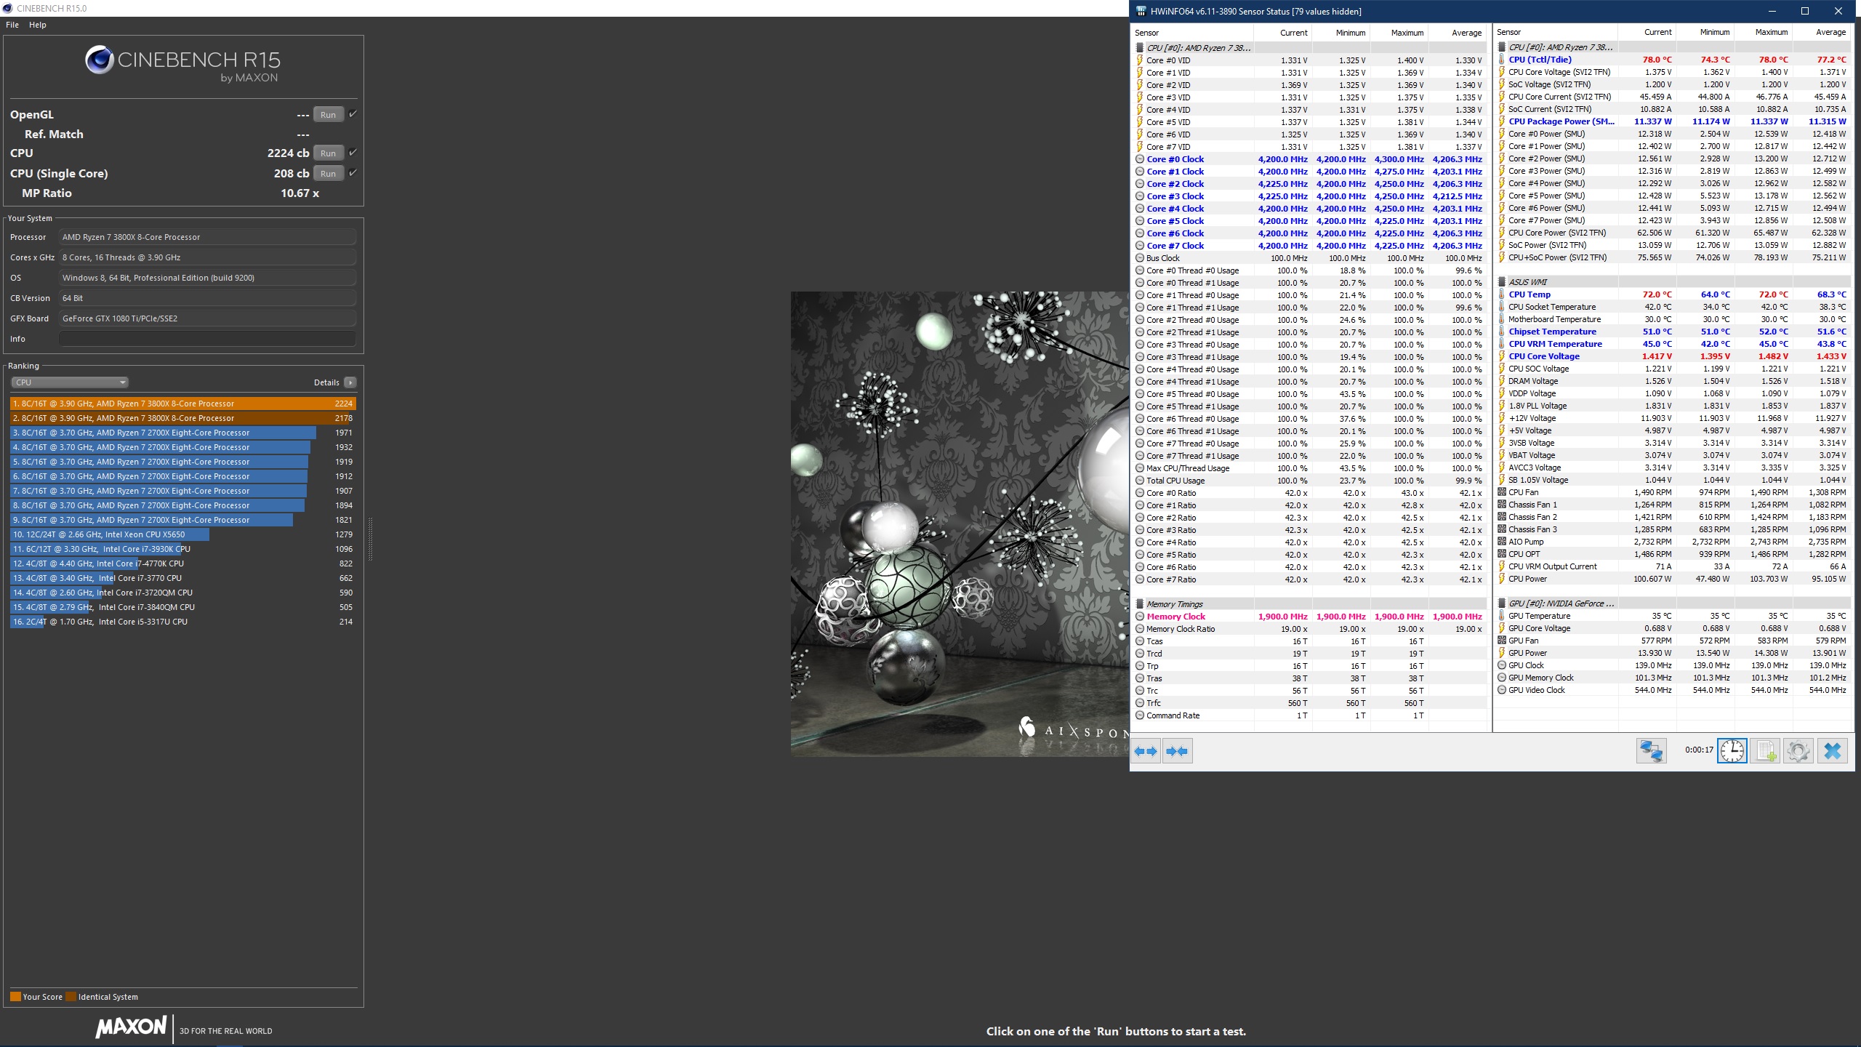Click the shrink columns arrows button in HWiNFO
The height and width of the screenshot is (1047, 1861).
(x=1177, y=751)
